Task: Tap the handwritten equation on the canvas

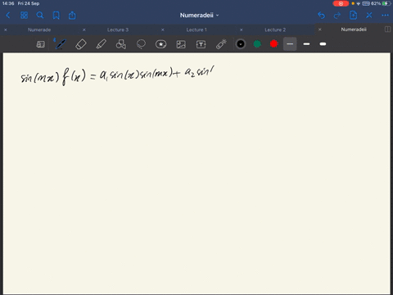Action: 117,75
